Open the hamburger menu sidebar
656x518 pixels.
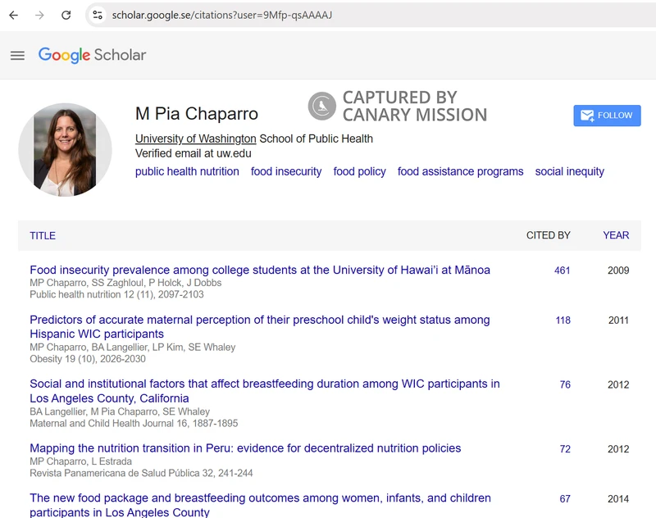tap(17, 56)
